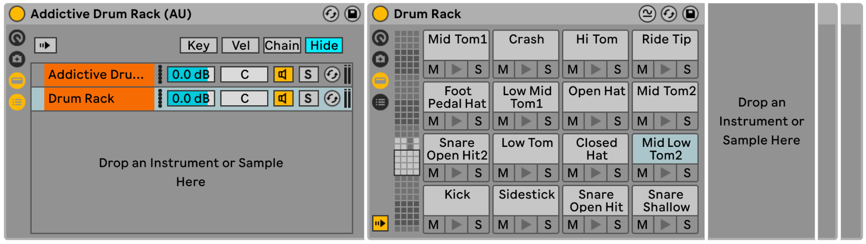
Task: Preview the Snare Open Hit pad
Action: click(596, 224)
